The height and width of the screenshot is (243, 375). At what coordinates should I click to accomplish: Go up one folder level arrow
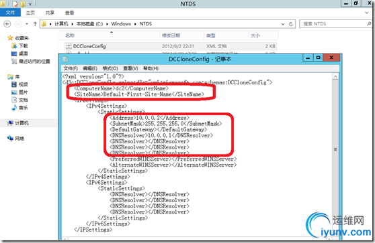(35, 24)
